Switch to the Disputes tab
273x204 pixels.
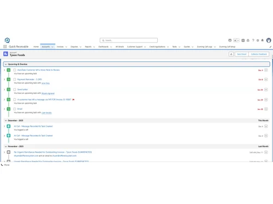[x=74, y=47]
